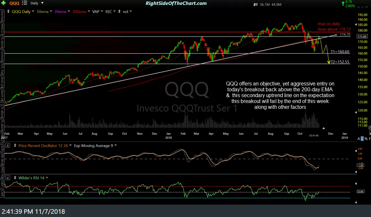This screenshot has width=371, height=217.
Task: Click reorder arrows beside Wilder's RSI
Action: click(15, 178)
